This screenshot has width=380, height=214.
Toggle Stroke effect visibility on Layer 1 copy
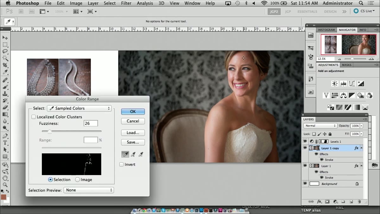(321, 160)
